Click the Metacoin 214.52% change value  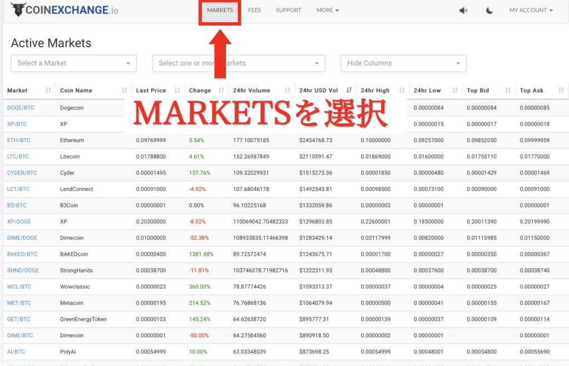coord(199,303)
